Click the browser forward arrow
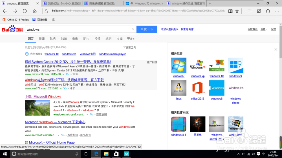282x158 pixels. coord(15,11)
